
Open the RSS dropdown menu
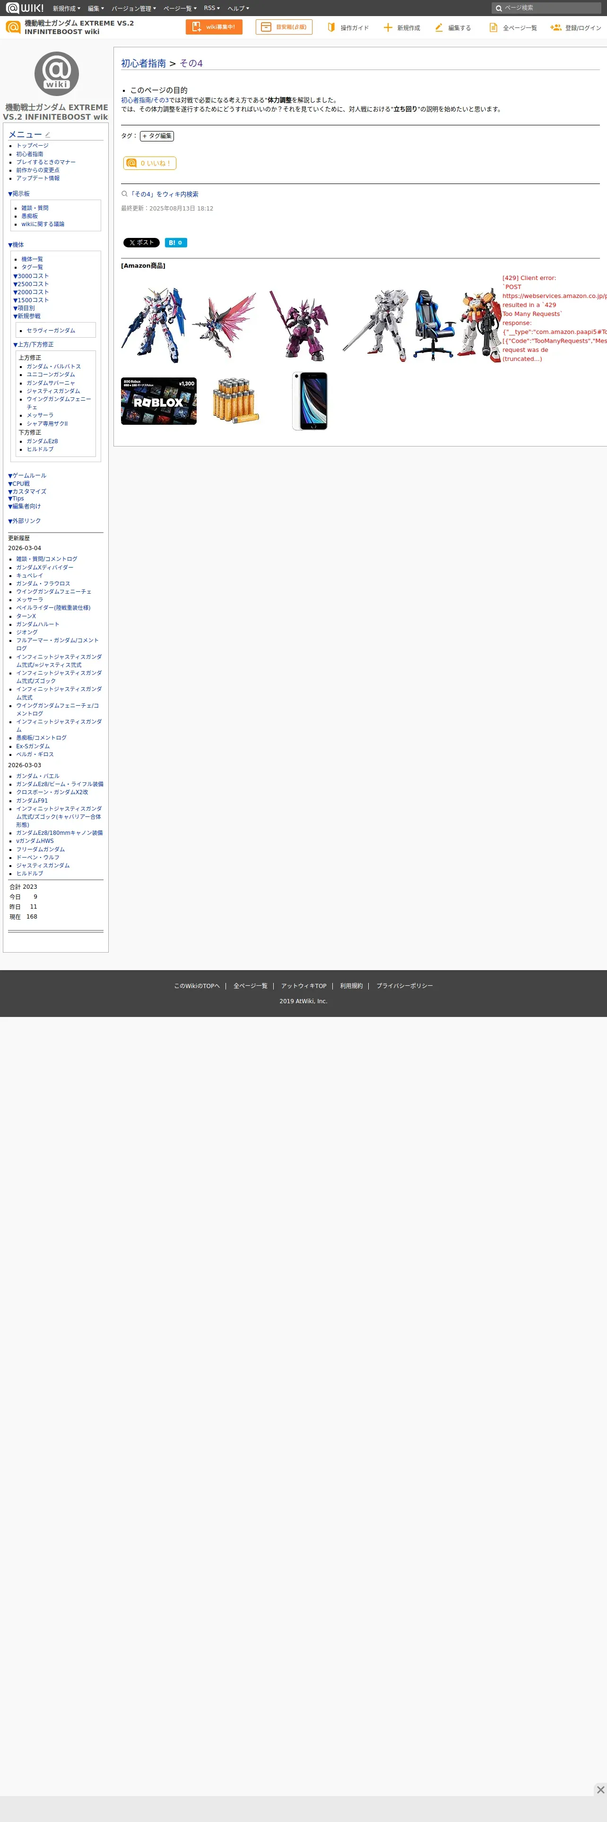click(x=212, y=9)
